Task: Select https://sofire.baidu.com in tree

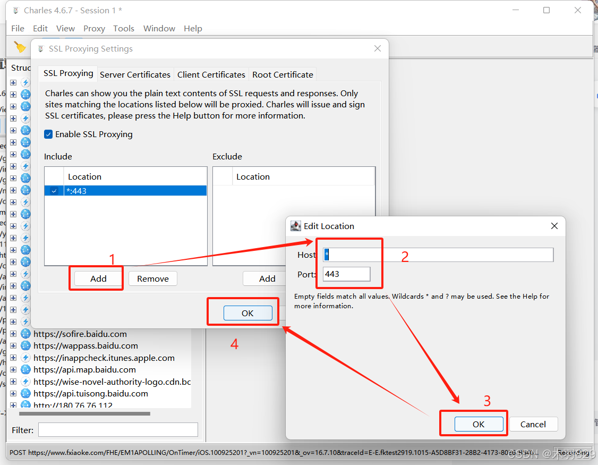Action: point(80,334)
